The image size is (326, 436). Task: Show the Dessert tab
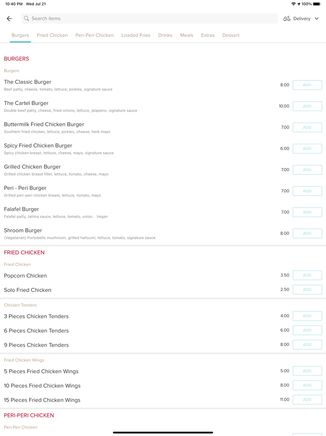coord(231,35)
